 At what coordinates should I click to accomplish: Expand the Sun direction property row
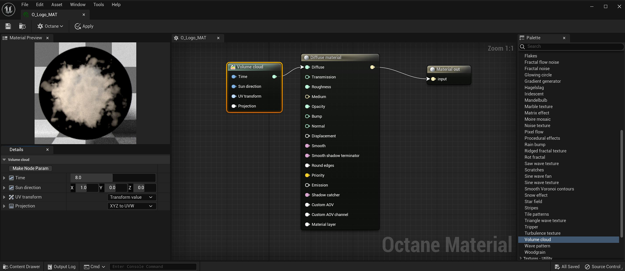(x=4, y=188)
